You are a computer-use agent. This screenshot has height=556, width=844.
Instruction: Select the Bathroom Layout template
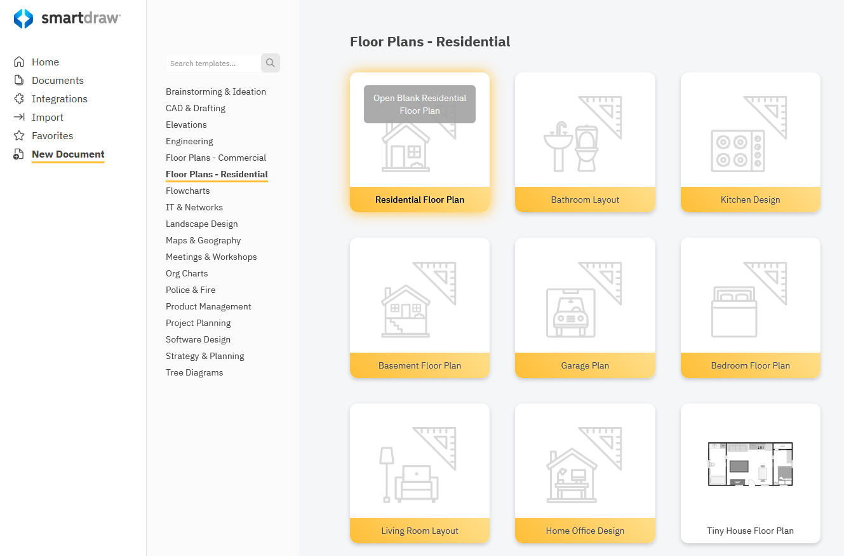584,142
